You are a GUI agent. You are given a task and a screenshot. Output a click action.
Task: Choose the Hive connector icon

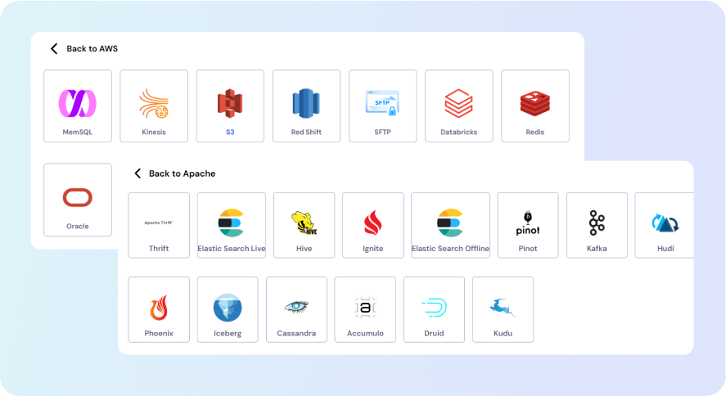(x=304, y=223)
